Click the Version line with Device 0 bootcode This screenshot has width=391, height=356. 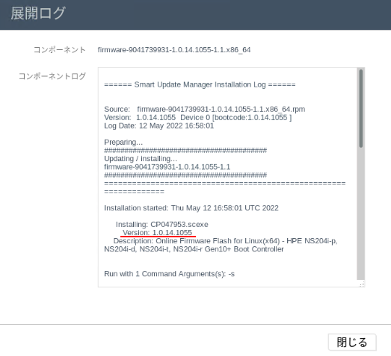coord(198,117)
